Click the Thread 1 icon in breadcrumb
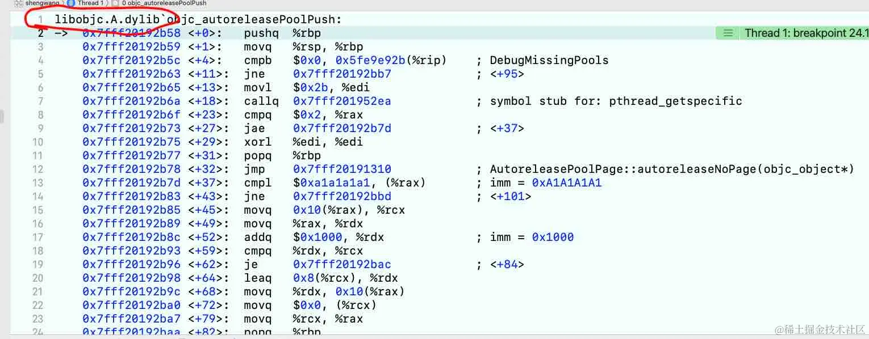Viewport: 869px width, 339px height. [x=72, y=3]
